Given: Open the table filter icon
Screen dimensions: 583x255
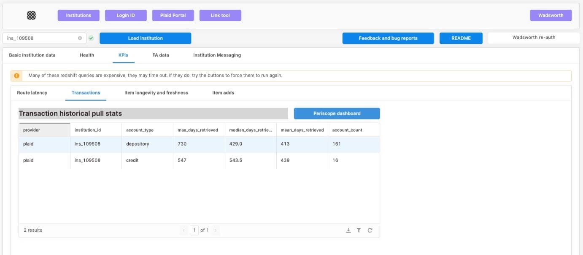Looking at the screenshot, I should point(359,230).
